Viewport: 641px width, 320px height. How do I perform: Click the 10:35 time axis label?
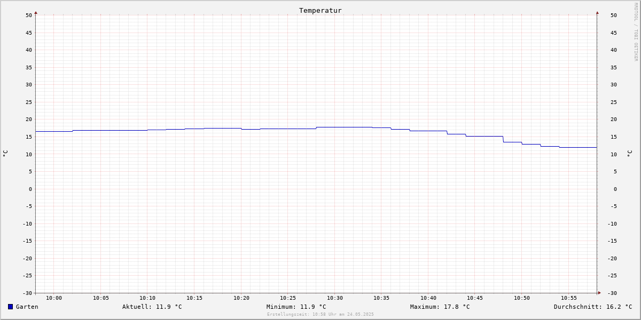pyautogui.click(x=381, y=298)
